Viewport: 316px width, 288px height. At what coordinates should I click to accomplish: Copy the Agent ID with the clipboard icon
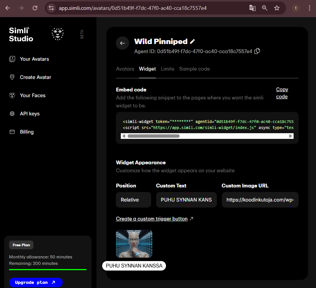[257, 51]
